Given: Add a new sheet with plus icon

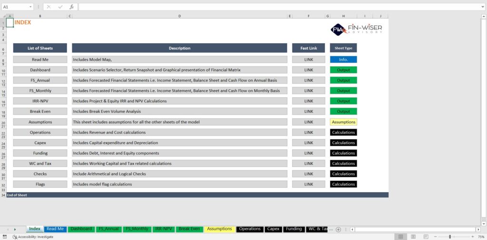Looking at the screenshot, I should 338,230.
